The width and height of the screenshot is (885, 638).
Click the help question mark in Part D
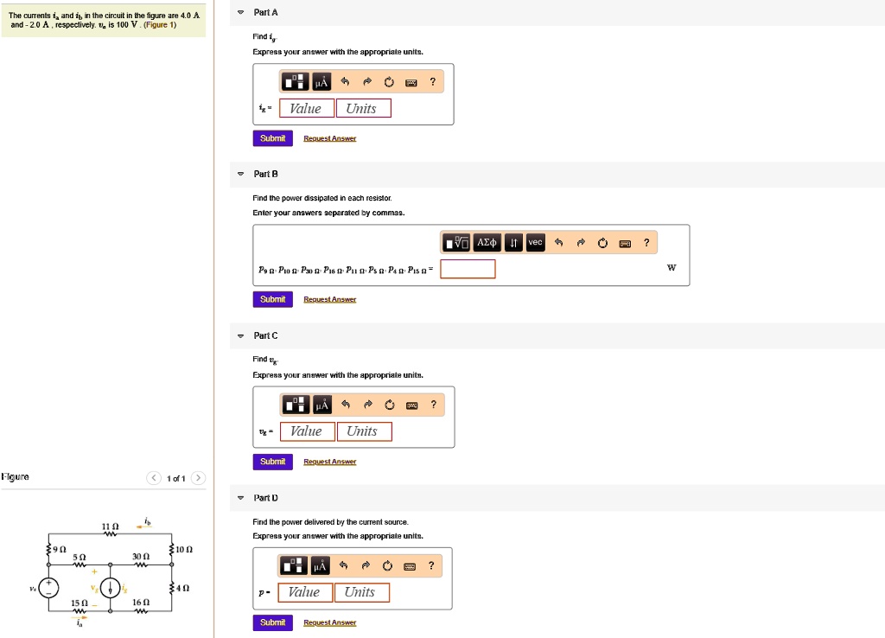click(x=432, y=566)
